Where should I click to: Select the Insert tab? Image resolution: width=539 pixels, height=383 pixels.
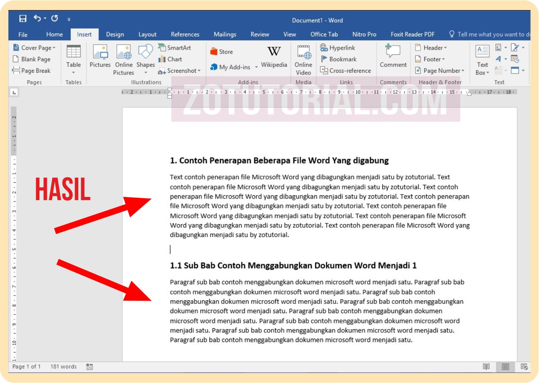[x=84, y=34]
